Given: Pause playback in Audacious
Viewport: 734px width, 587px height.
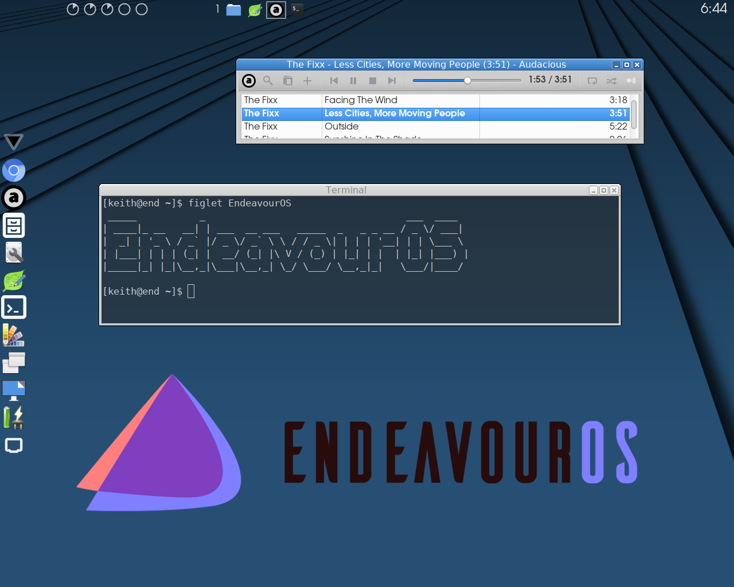Looking at the screenshot, I should coord(353,81).
